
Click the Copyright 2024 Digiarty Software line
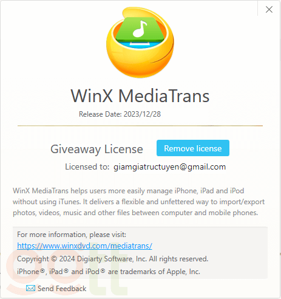click(x=113, y=259)
